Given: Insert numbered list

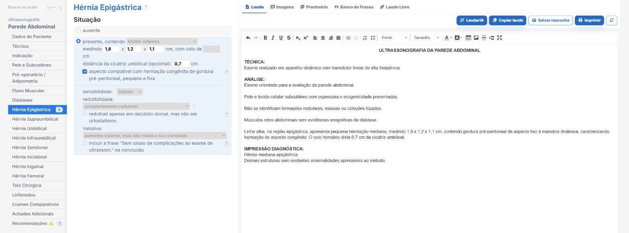Looking at the screenshot, I should click(365, 38).
